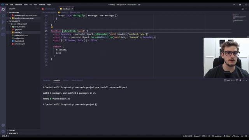Screen dimensions: 249x140
Task: Click the ESLint status item
Action: pyautogui.click(x=227, y=136)
